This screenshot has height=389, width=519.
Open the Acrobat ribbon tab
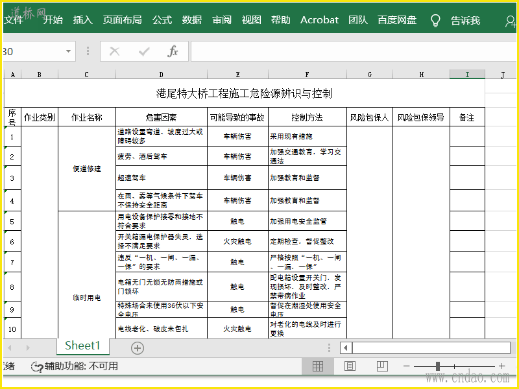pyautogui.click(x=319, y=20)
